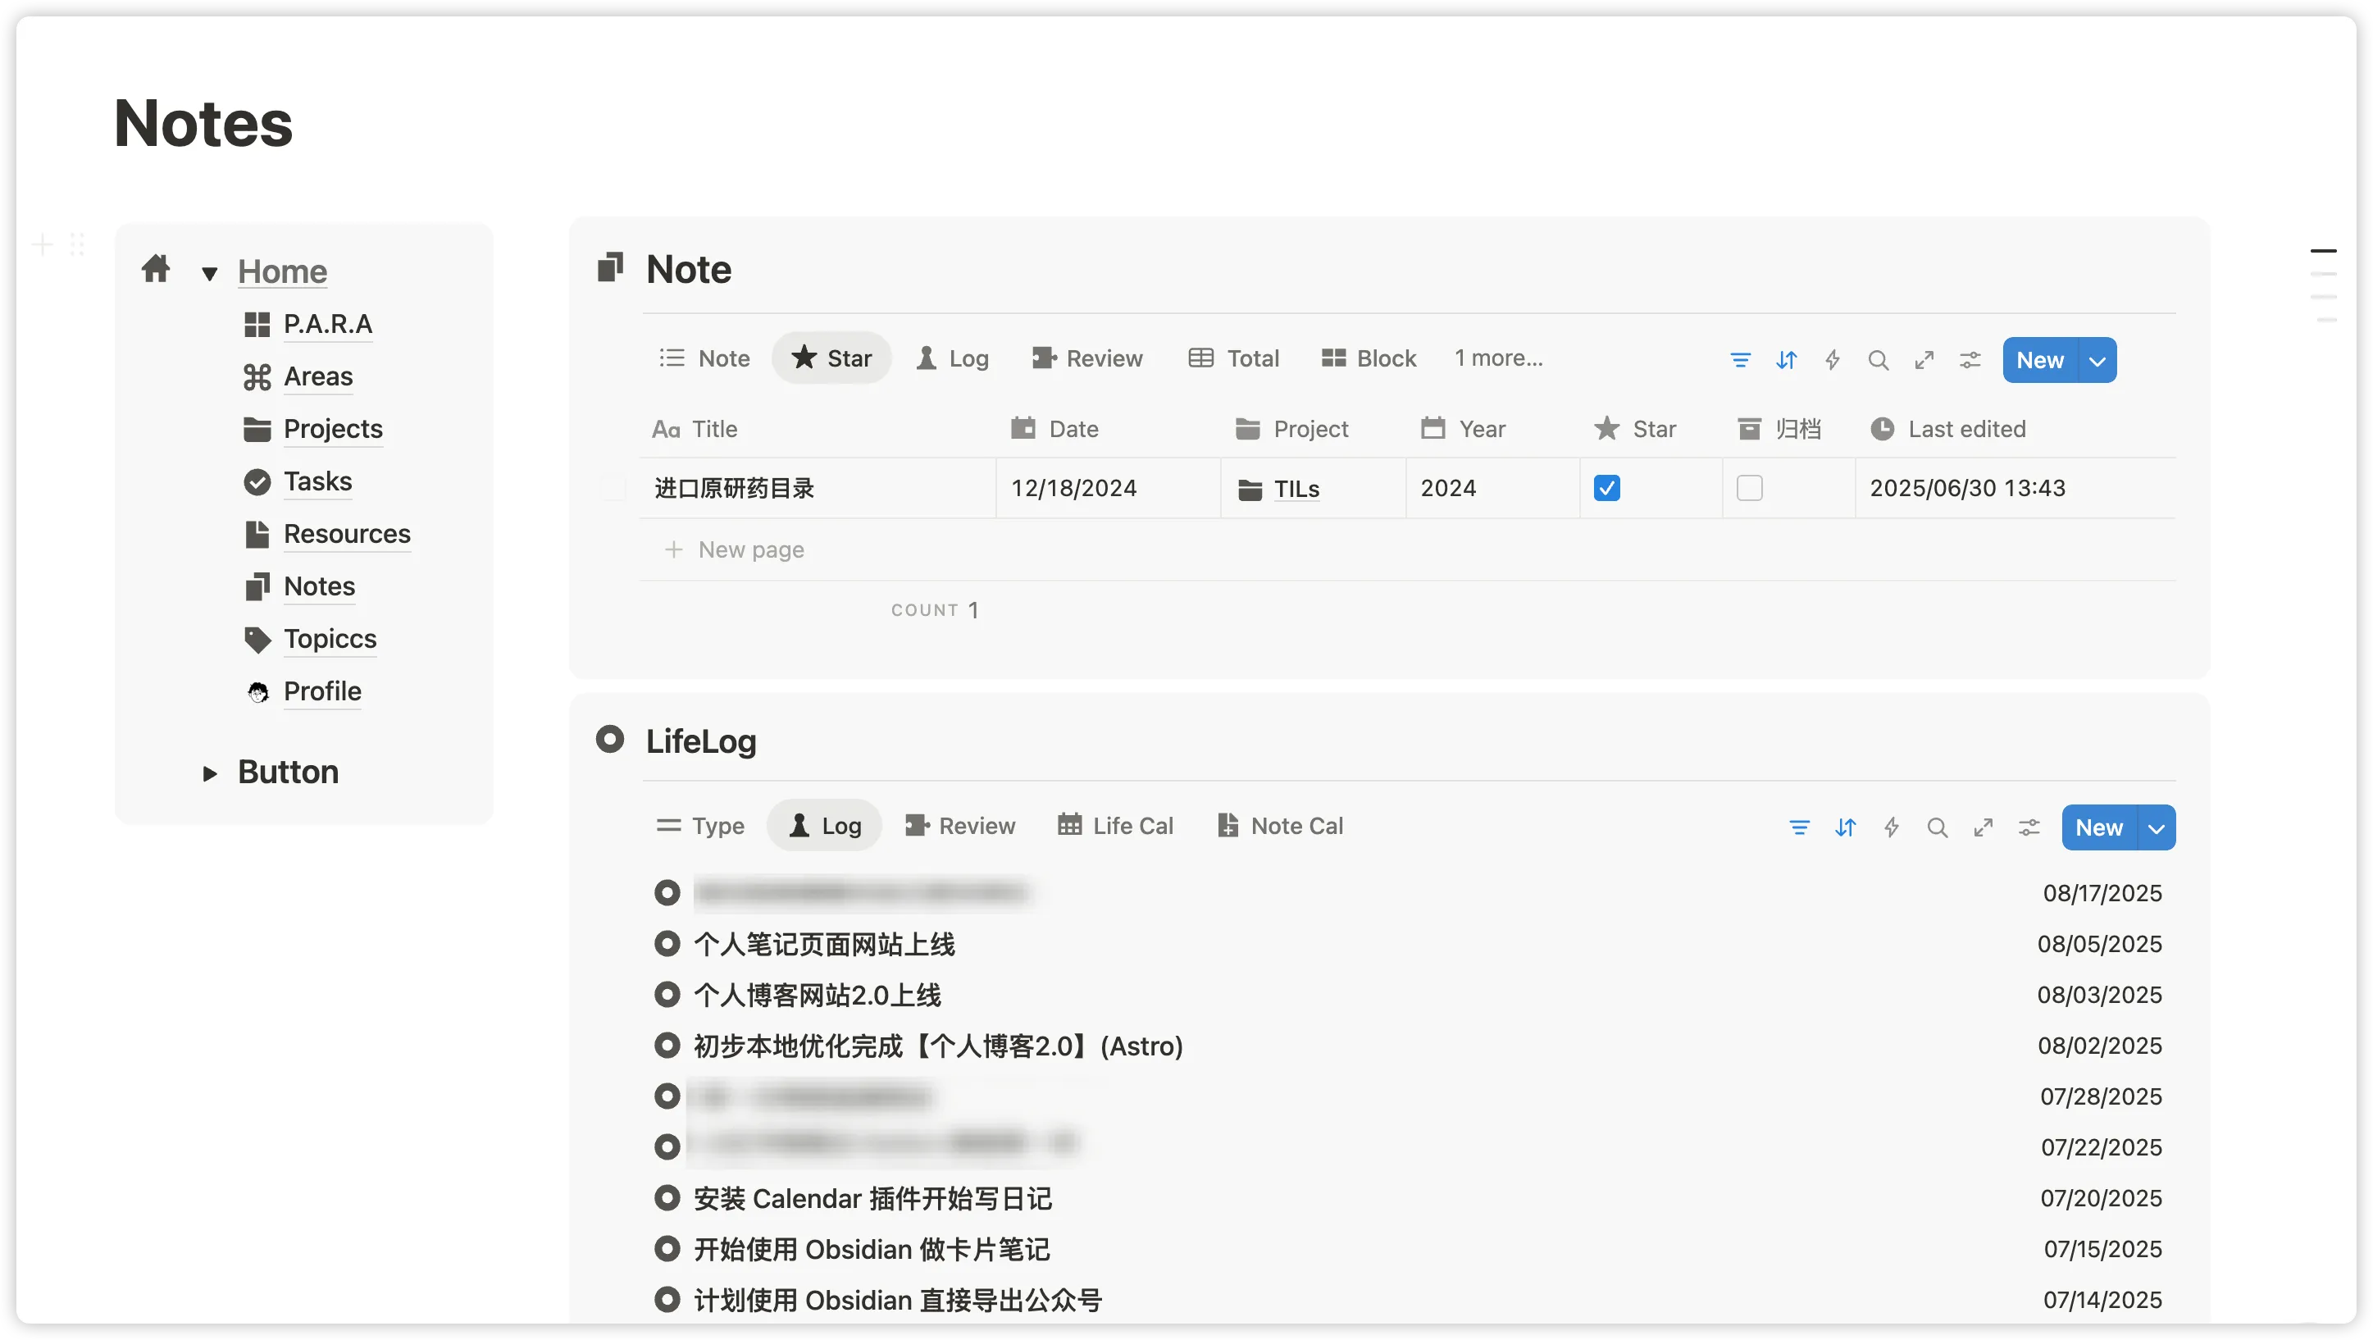This screenshot has height=1340, width=2373.
Task: Open the Projects link in sidebar
Action: [333, 429]
